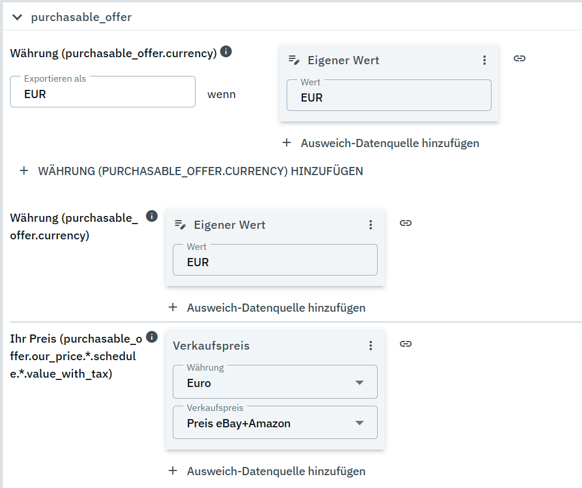Open the Währung dropdown showing Euro
This screenshot has width=582, height=488.
tap(275, 383)
